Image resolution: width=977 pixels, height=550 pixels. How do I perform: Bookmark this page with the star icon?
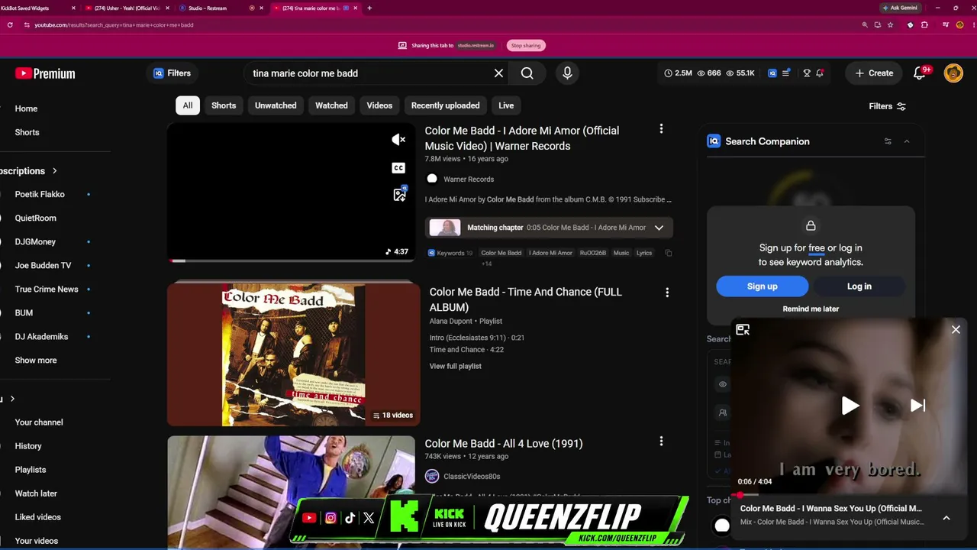(x=890, y=25)
